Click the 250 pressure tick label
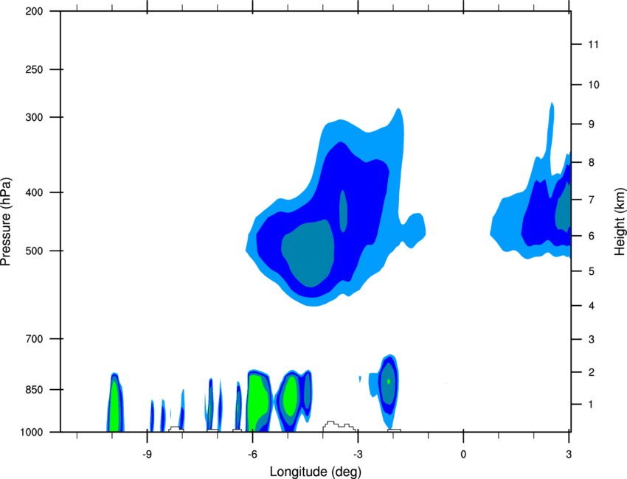The height and width of the screenshot is (479, 627). (x=34, y=69)
